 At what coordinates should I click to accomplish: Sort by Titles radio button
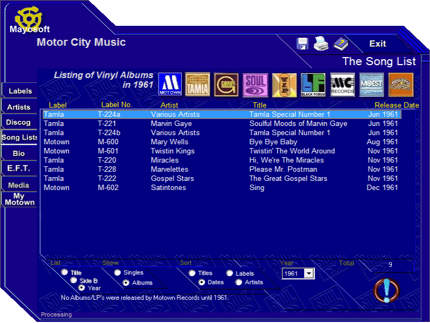pyautogui.click(x=192, y=273)
